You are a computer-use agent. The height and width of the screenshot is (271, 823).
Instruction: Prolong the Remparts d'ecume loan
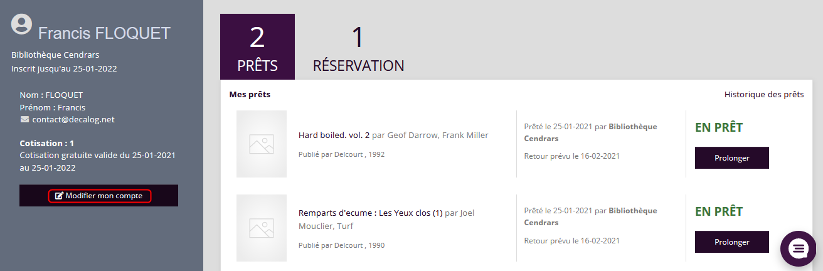coord(731,242)
